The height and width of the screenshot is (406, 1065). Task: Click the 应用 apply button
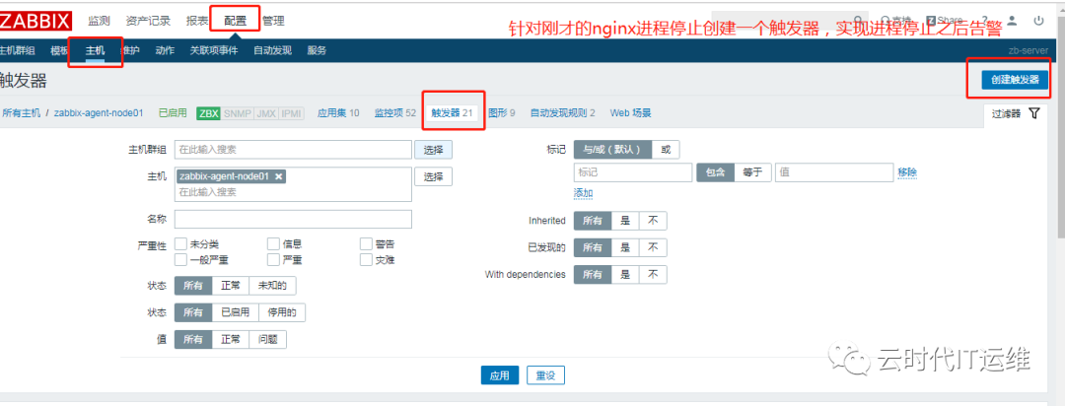[500, 374]
